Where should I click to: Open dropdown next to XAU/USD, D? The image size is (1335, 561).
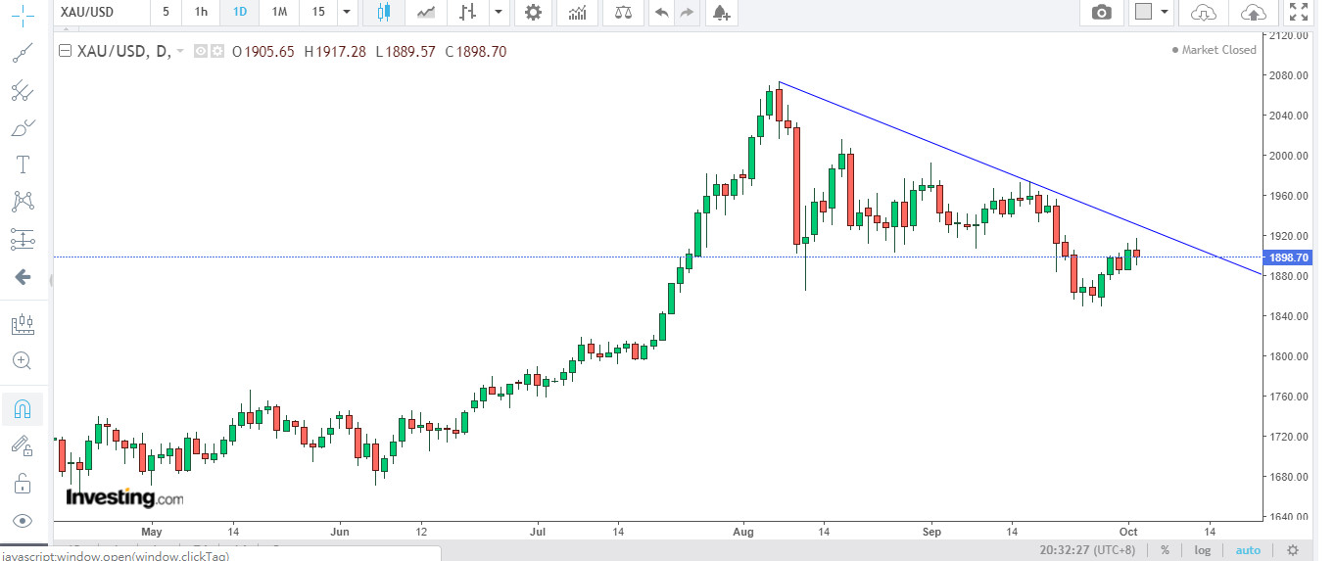tap(180, 51)
